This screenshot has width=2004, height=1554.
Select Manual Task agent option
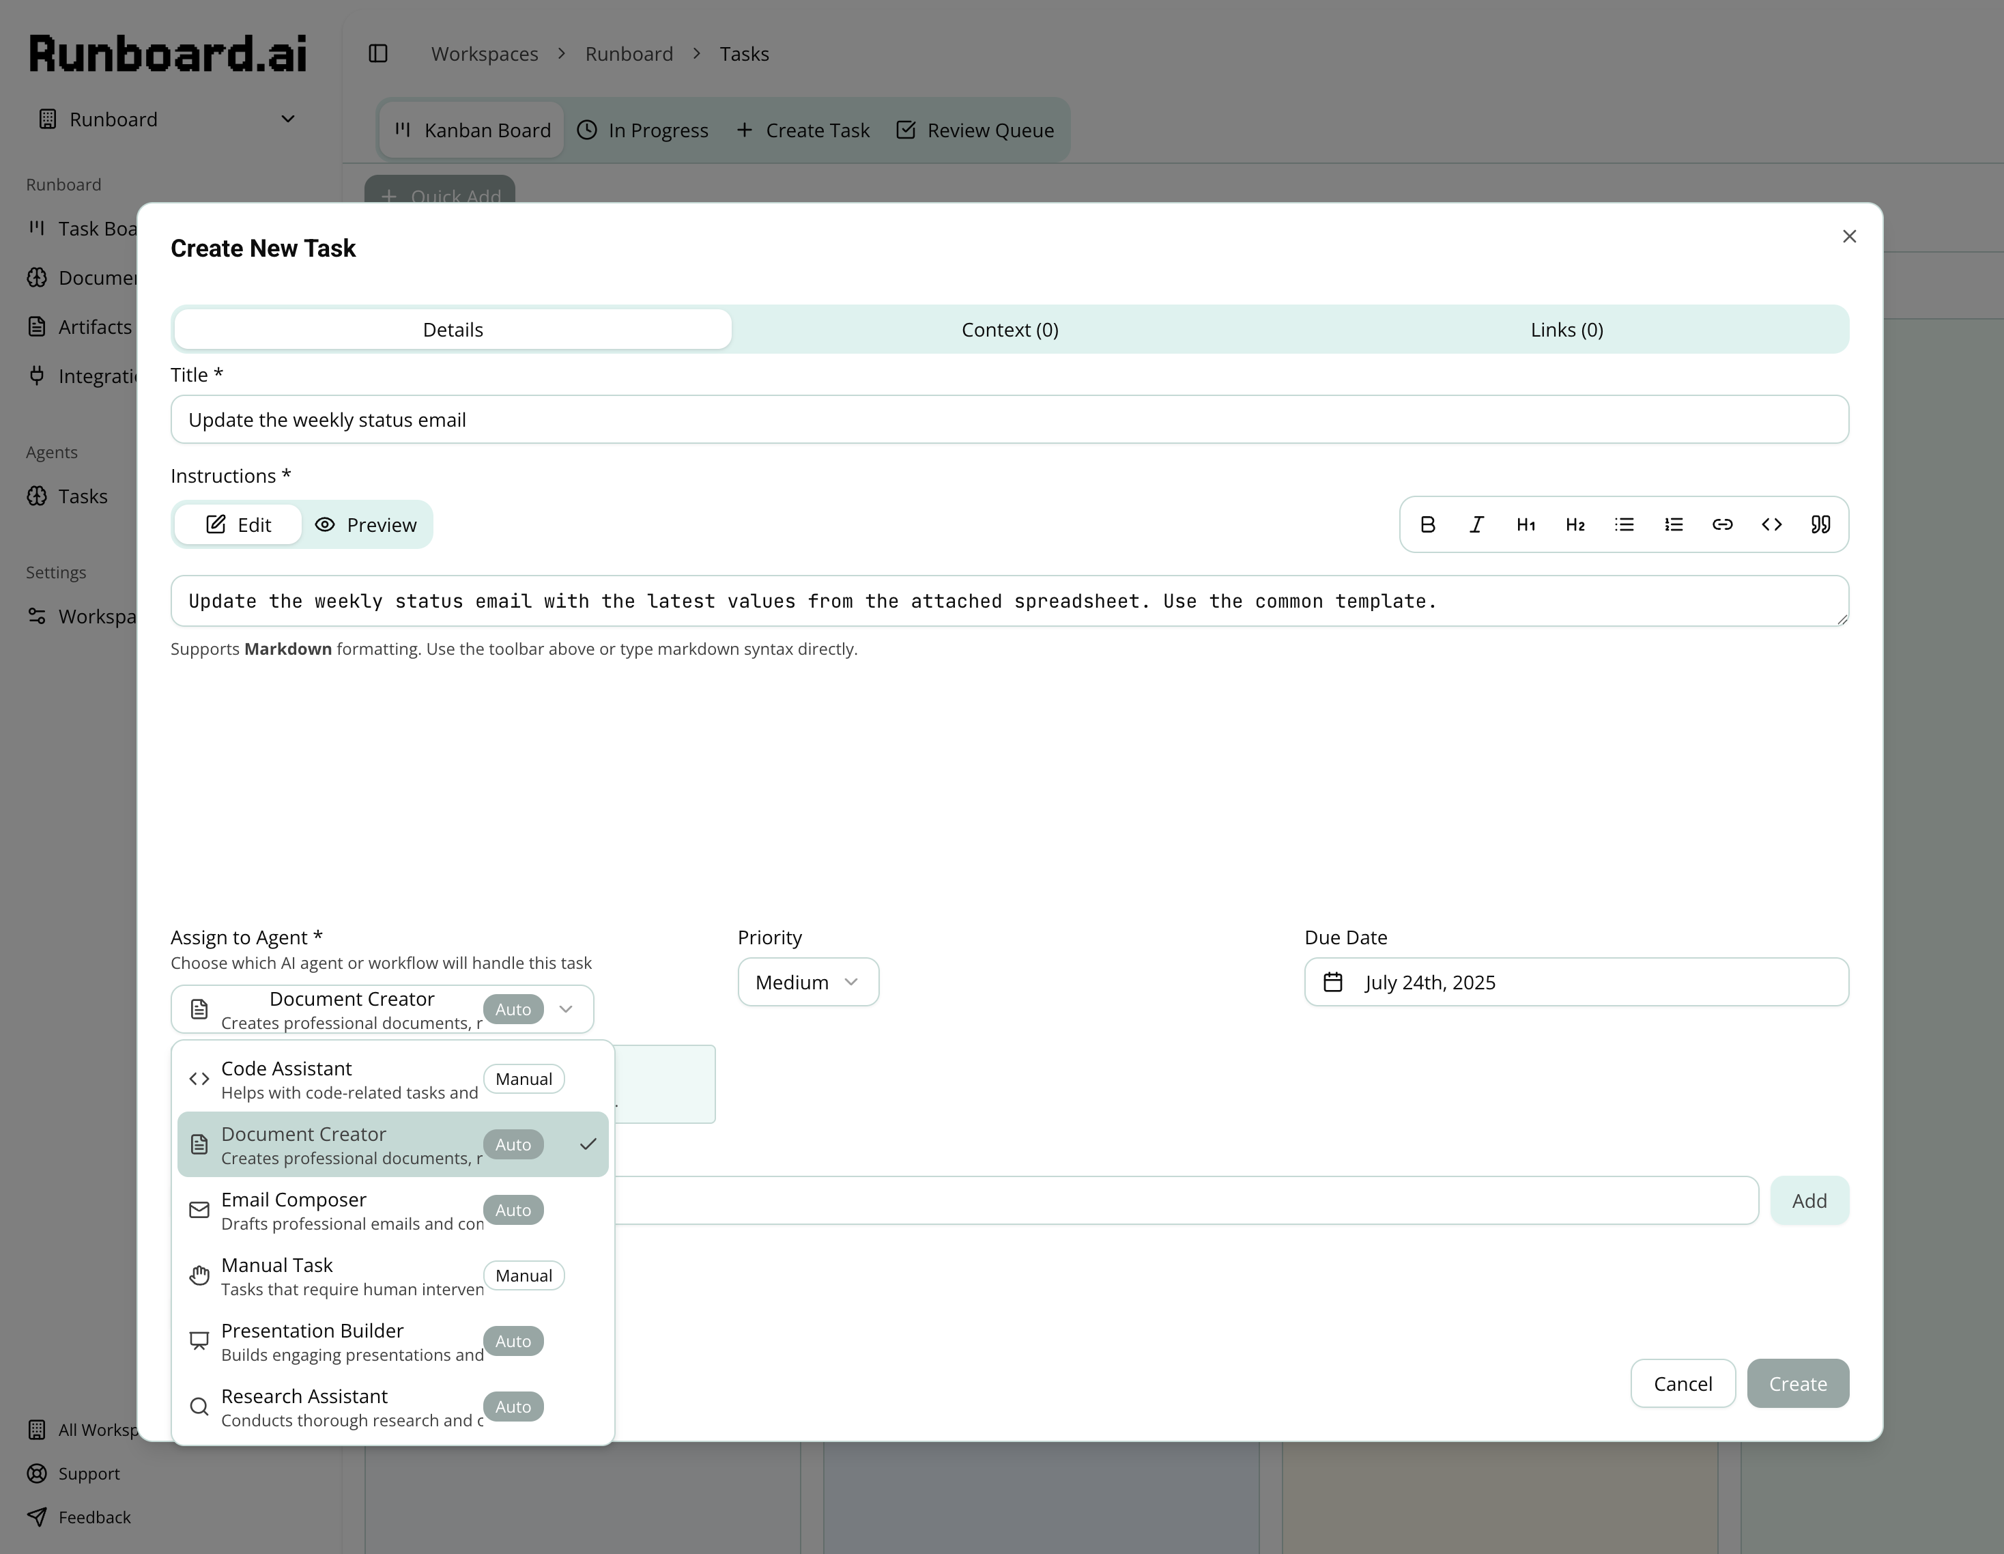pyautogui.click(x=392, y=1276)
